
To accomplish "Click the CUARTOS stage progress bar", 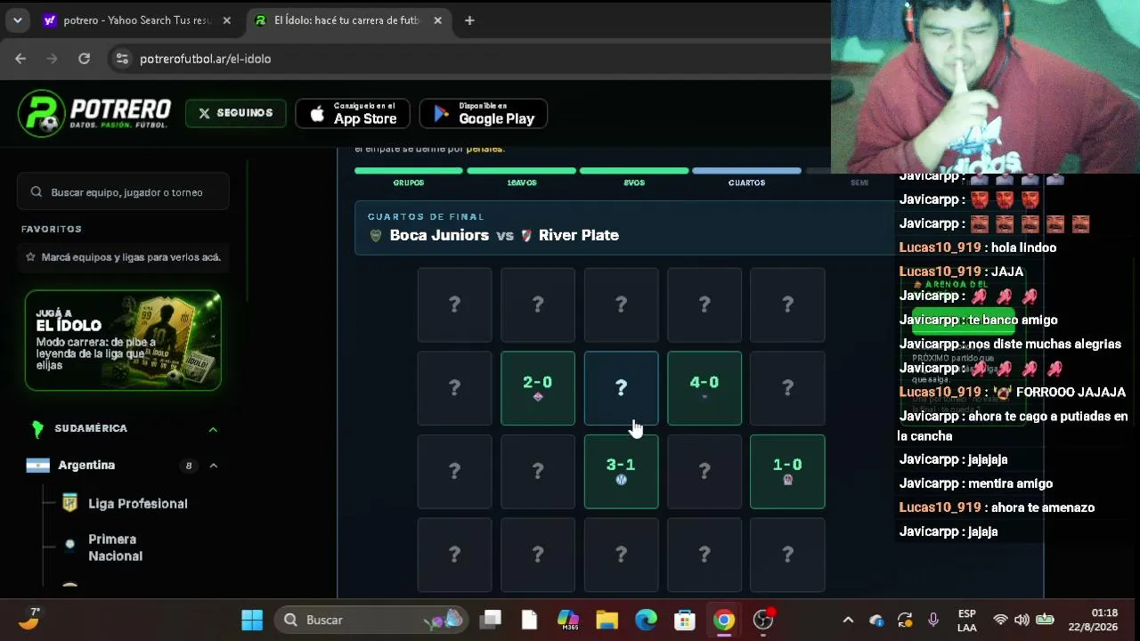I will [x=747, y=170].
